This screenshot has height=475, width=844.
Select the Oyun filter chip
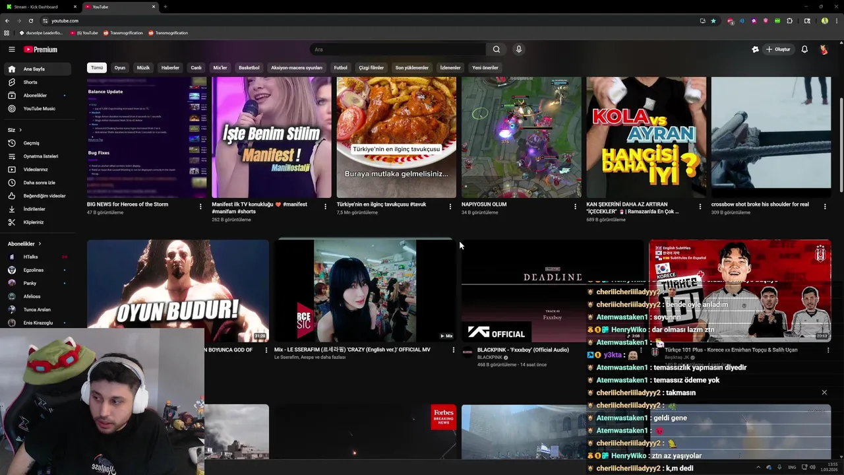coord(120,68)
